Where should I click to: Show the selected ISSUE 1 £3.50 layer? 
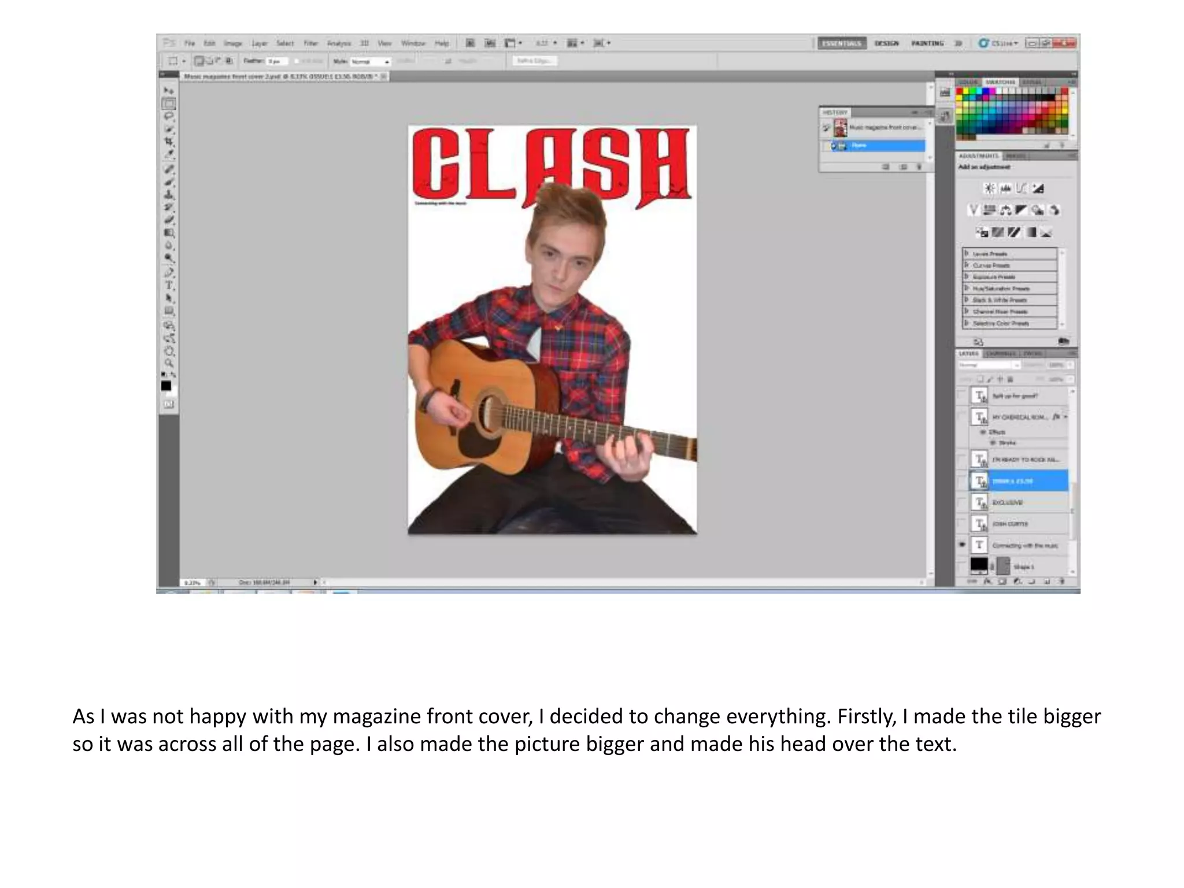(962, 481)
